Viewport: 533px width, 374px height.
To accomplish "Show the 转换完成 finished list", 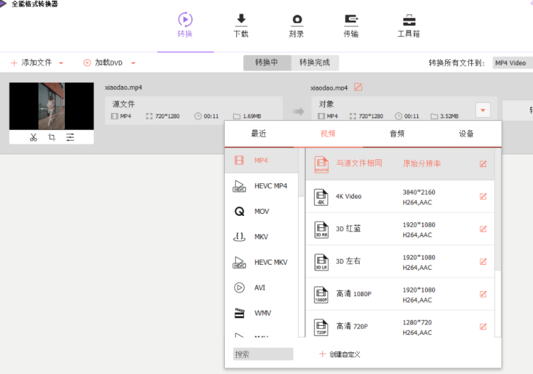I will [x=315, y=62].
